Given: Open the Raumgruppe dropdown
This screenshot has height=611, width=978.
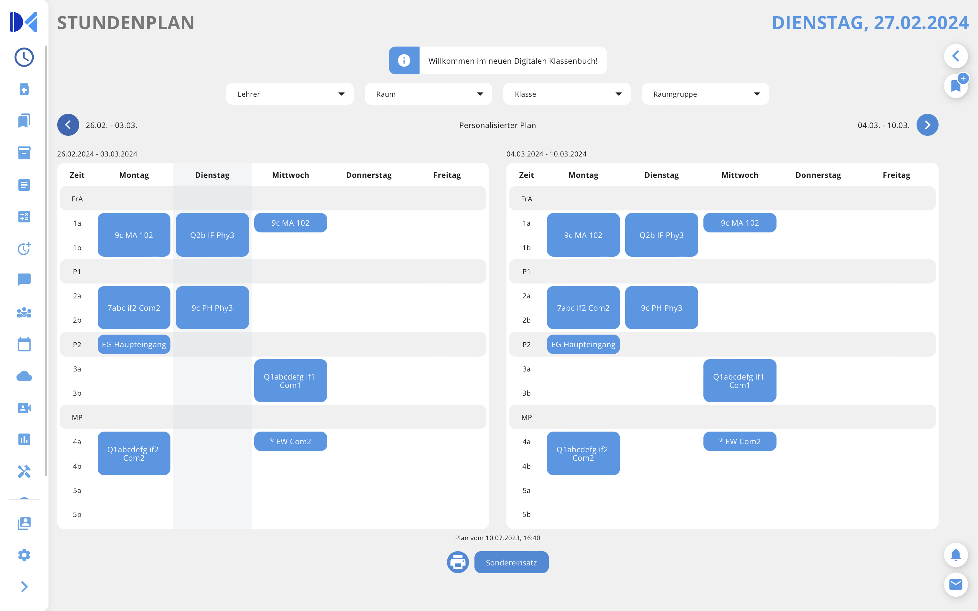Looking at the screenshot, I should click(x=705, y=94).
